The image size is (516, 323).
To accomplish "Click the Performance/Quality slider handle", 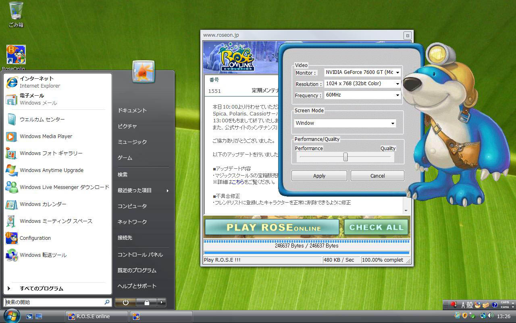I will point(345,157).
